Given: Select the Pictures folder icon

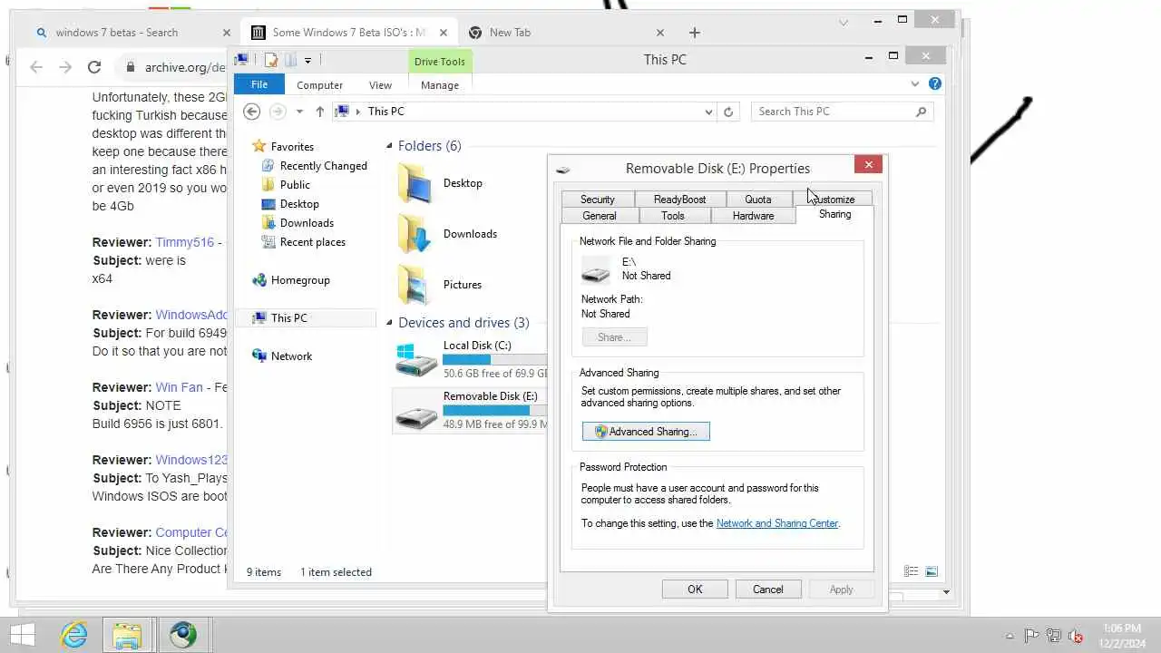Looking at the screenshot, I should pyautogui.click(x=415, y=285).
